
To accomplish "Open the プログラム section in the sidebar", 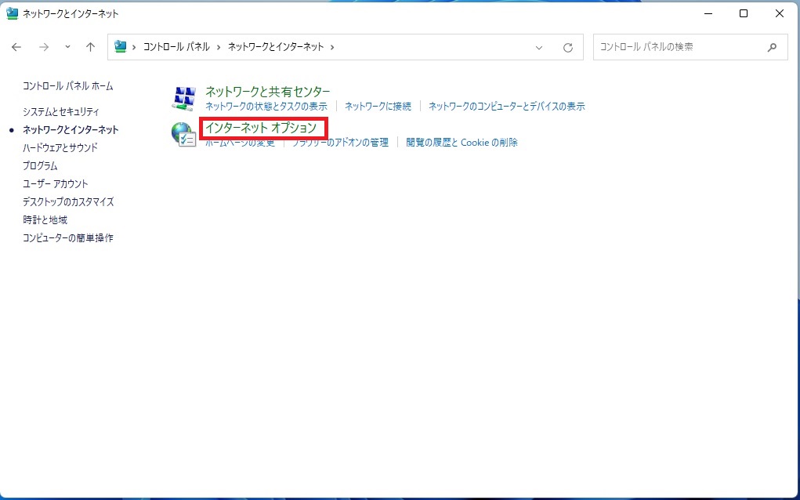I will (x=40, y=165).
